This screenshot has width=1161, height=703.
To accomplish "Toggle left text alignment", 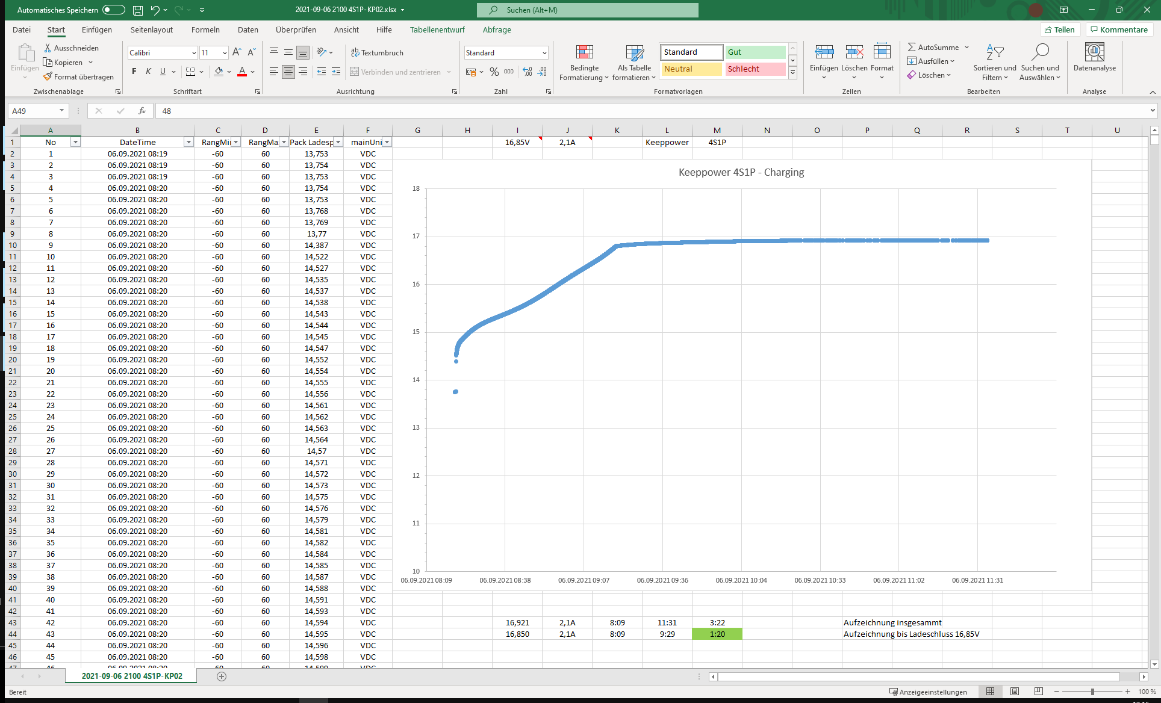I will tap(274, 72).
